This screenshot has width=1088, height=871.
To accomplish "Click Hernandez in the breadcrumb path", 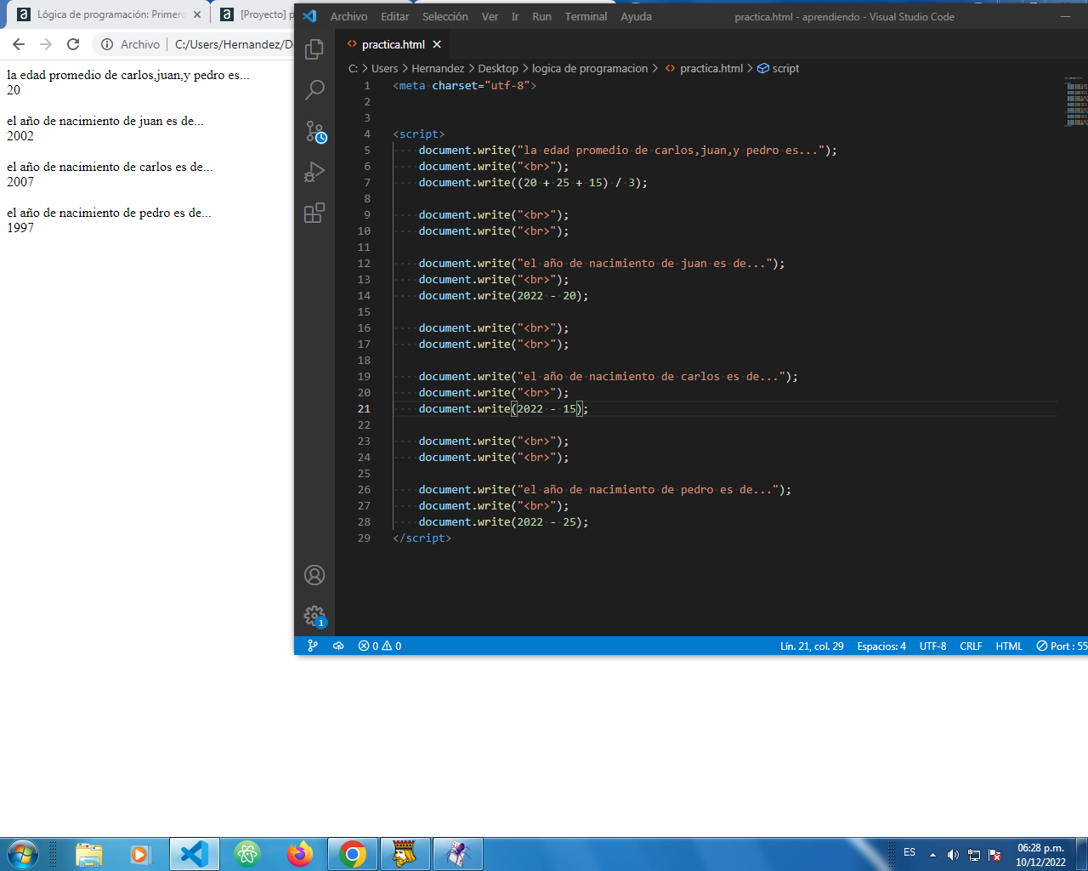I will coord(438,68).
